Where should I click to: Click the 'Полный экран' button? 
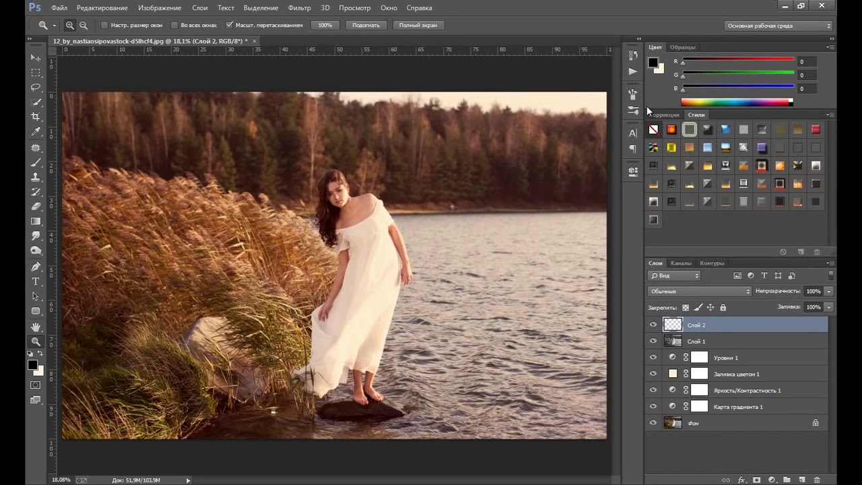418,26
